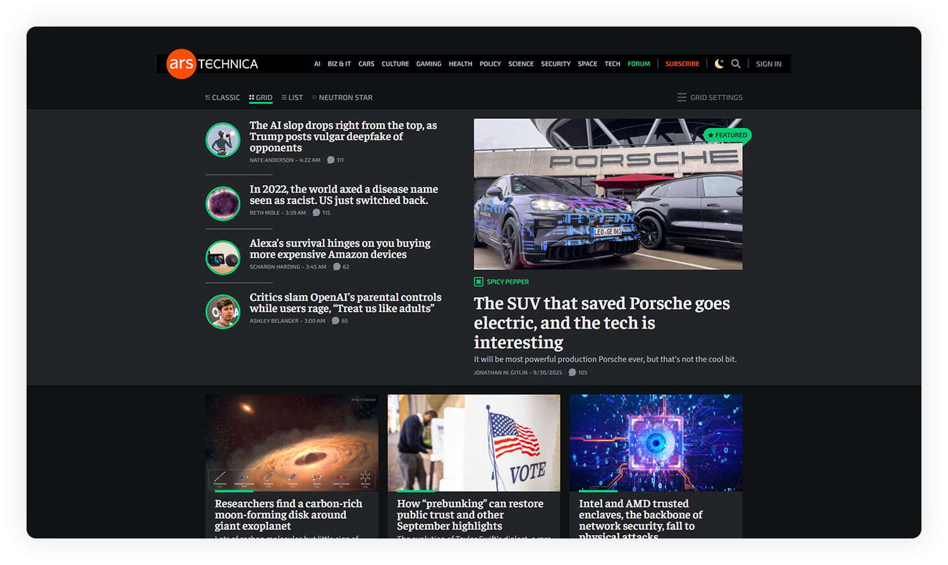948x565 pixels.
Task: Click the comment bubble with 111 comments
Action: click(331, 160)
